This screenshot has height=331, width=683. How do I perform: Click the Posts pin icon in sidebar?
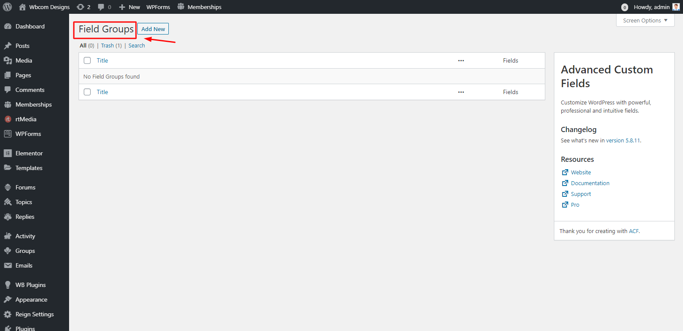[x=8, y=46]
